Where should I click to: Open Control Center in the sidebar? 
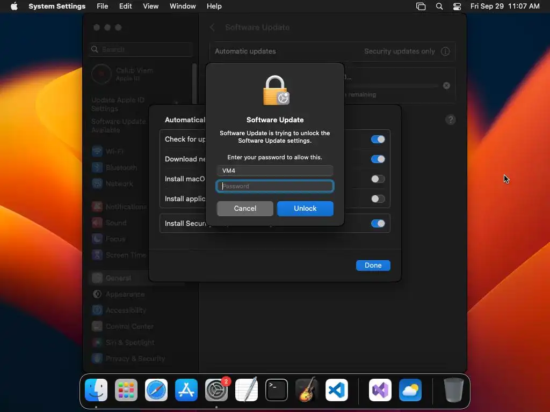123,327
